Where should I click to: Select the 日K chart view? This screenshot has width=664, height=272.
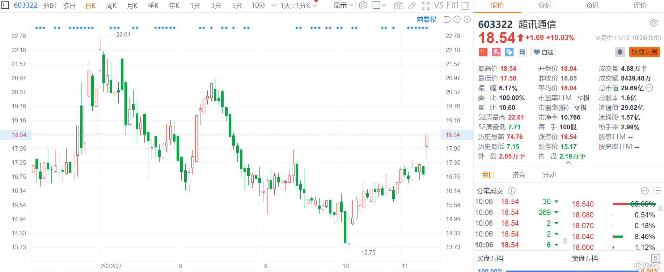click(x=90, y=5)
